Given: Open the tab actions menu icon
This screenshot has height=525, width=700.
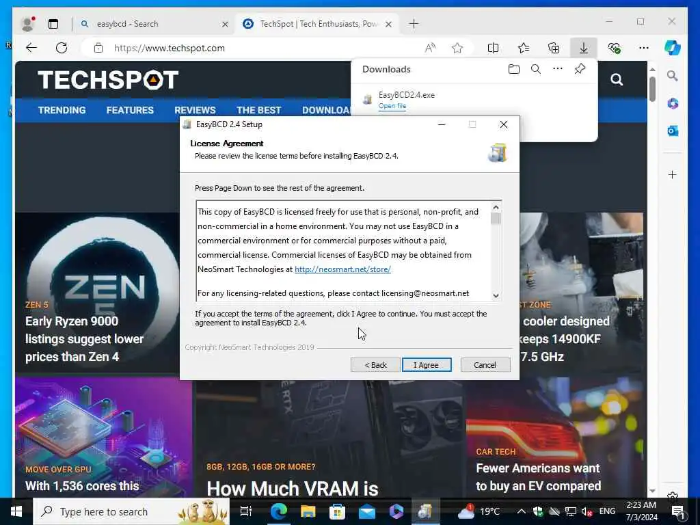Looking at the screenshot, I should [x=53, y=24].
